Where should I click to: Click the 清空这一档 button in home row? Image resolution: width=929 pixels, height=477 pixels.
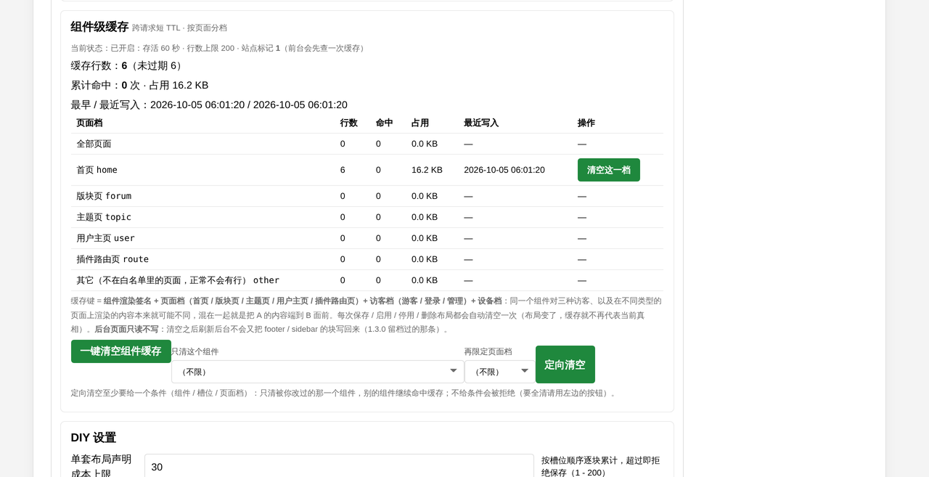[608, 170]
